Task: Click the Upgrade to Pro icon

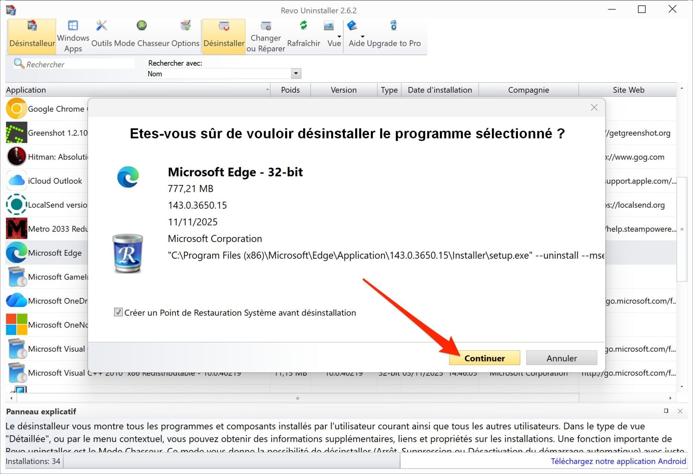Action: (x=393, y=26)
